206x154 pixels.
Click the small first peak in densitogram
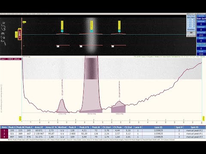coord(62,106)
